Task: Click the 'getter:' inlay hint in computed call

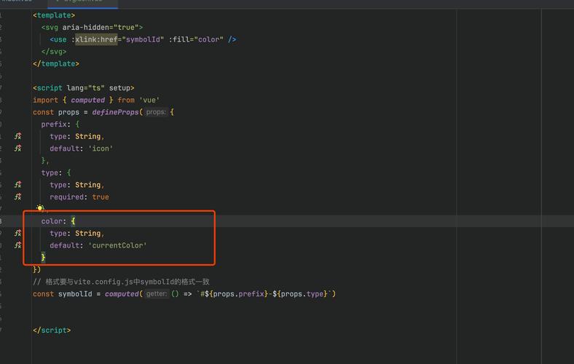Action: 156,294
